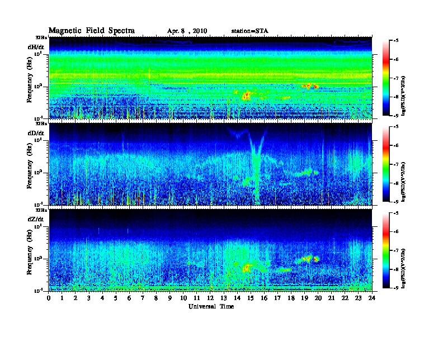Click the hour "22" tick label
This screenshot has width=443, height=342.
coord(345,298)
